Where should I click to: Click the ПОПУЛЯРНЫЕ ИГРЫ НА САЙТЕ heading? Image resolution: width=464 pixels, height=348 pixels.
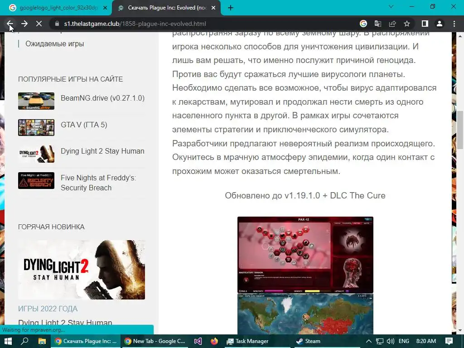pyautogui.click(x=70, y=79)
